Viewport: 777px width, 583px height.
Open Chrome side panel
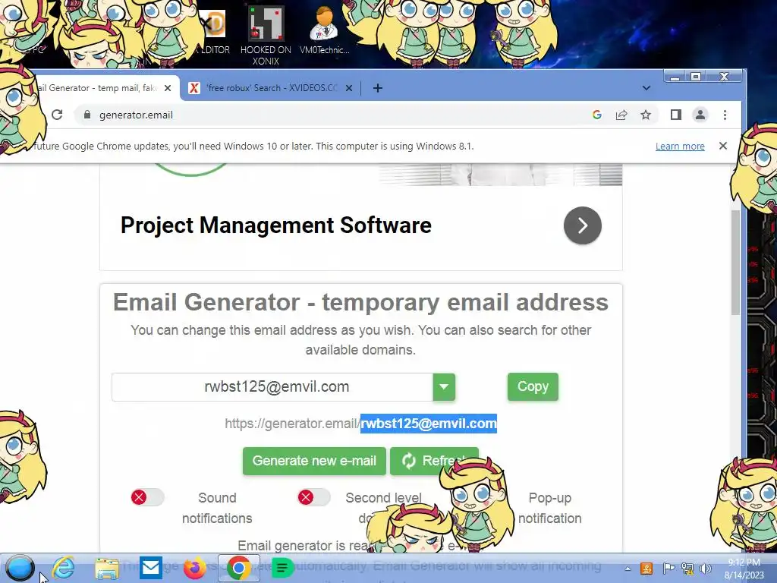coord(676,115)
